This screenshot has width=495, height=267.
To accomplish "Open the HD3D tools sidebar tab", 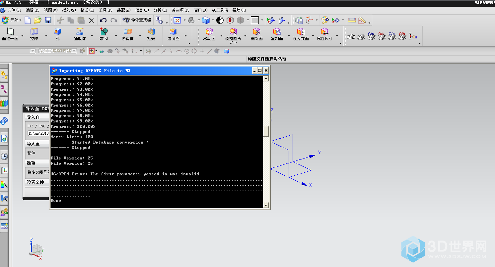I will [x=4, y=121].
